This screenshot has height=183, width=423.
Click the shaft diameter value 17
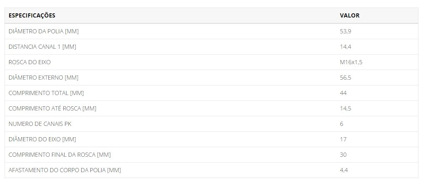[x=343, y=139]
